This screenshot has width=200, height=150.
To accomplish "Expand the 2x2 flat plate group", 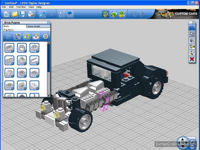I will 22,73.
